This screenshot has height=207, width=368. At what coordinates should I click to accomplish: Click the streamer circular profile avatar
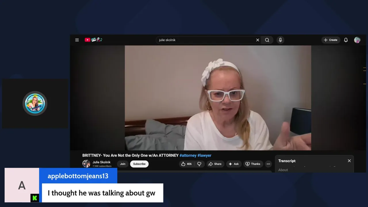(35, 103)
